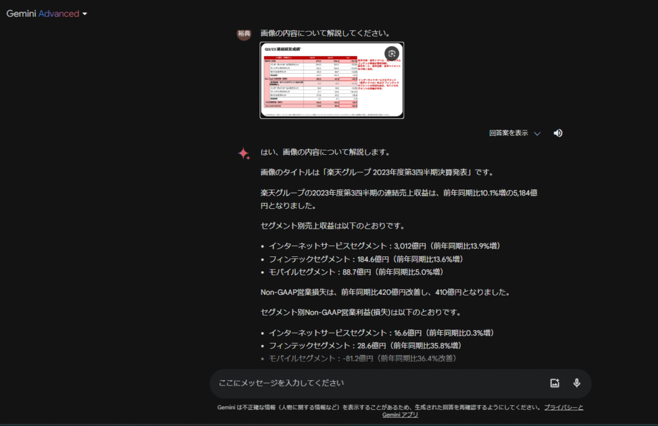Click the セグメント別売上収益は以下のとおりです heading line

[x=332, y=226]
